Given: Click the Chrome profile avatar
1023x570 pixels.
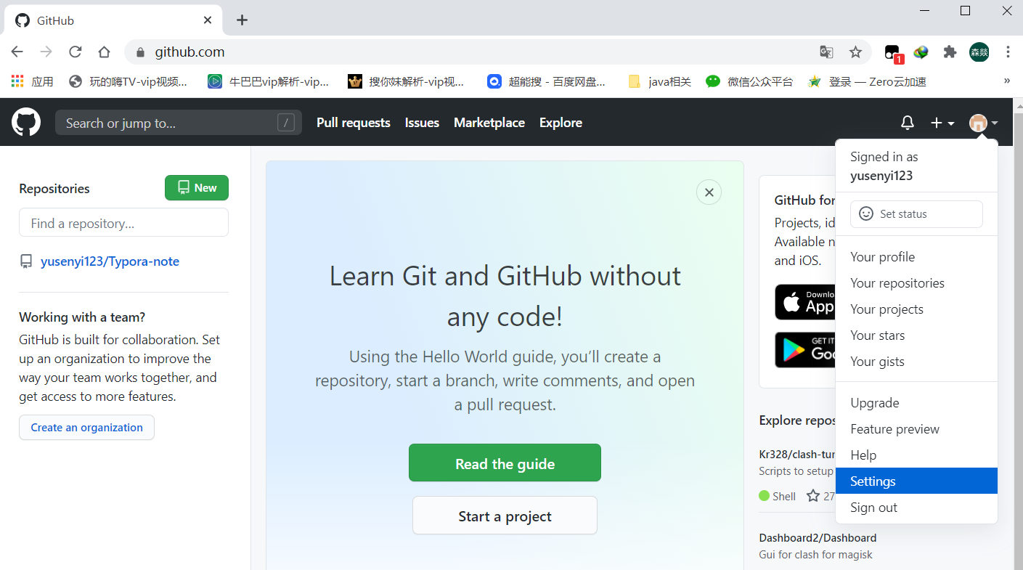Looking at the screenshot, I should tap(979, 52).
